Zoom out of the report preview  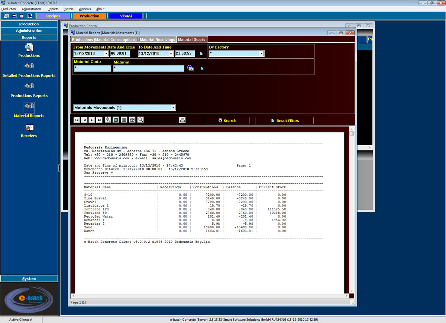[140, 120]
